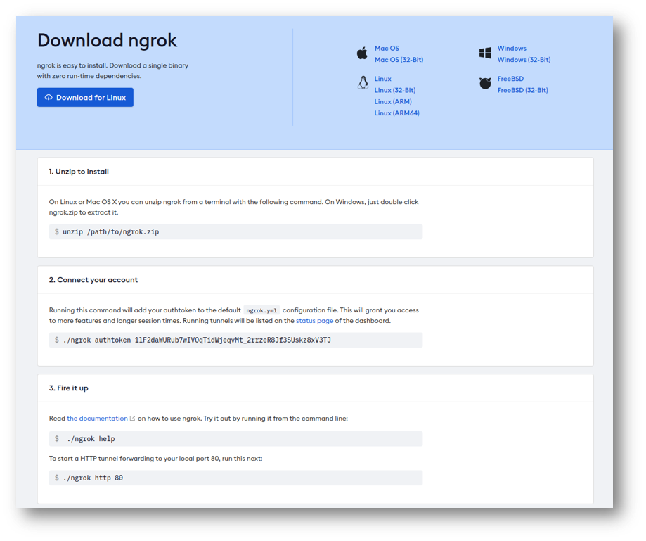Click the Apple logo icon
Screen dimensions: 646x541
(362, 53)
